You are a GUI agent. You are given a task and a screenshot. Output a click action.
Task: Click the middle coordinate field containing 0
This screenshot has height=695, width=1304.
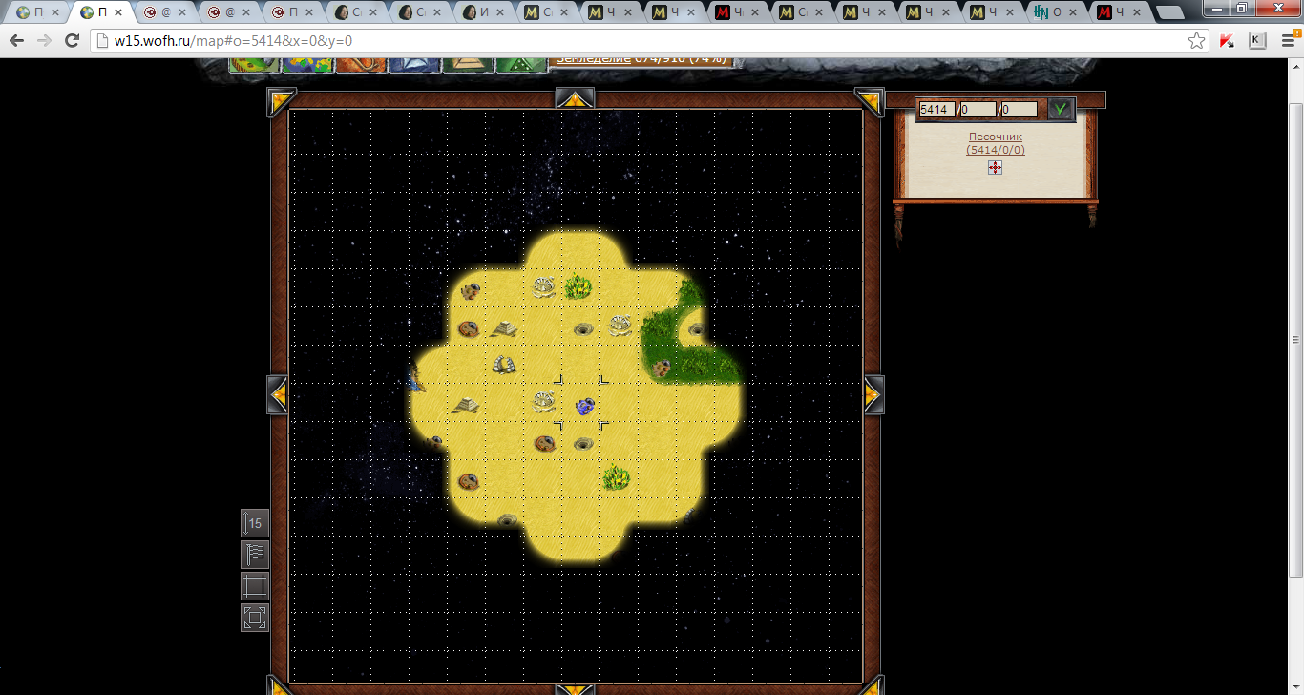click(x=978, y=110)
